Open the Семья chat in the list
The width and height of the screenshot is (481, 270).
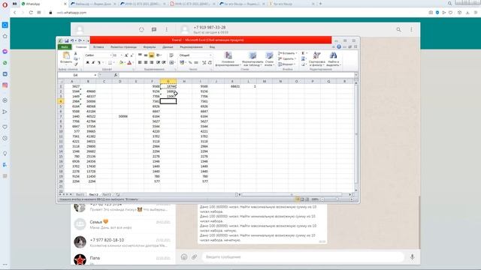[123, 224]
